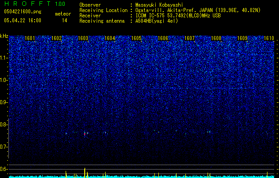Click the kHz axis unit label
This screenshot has height=178, width=279.
tap(4, 36)
